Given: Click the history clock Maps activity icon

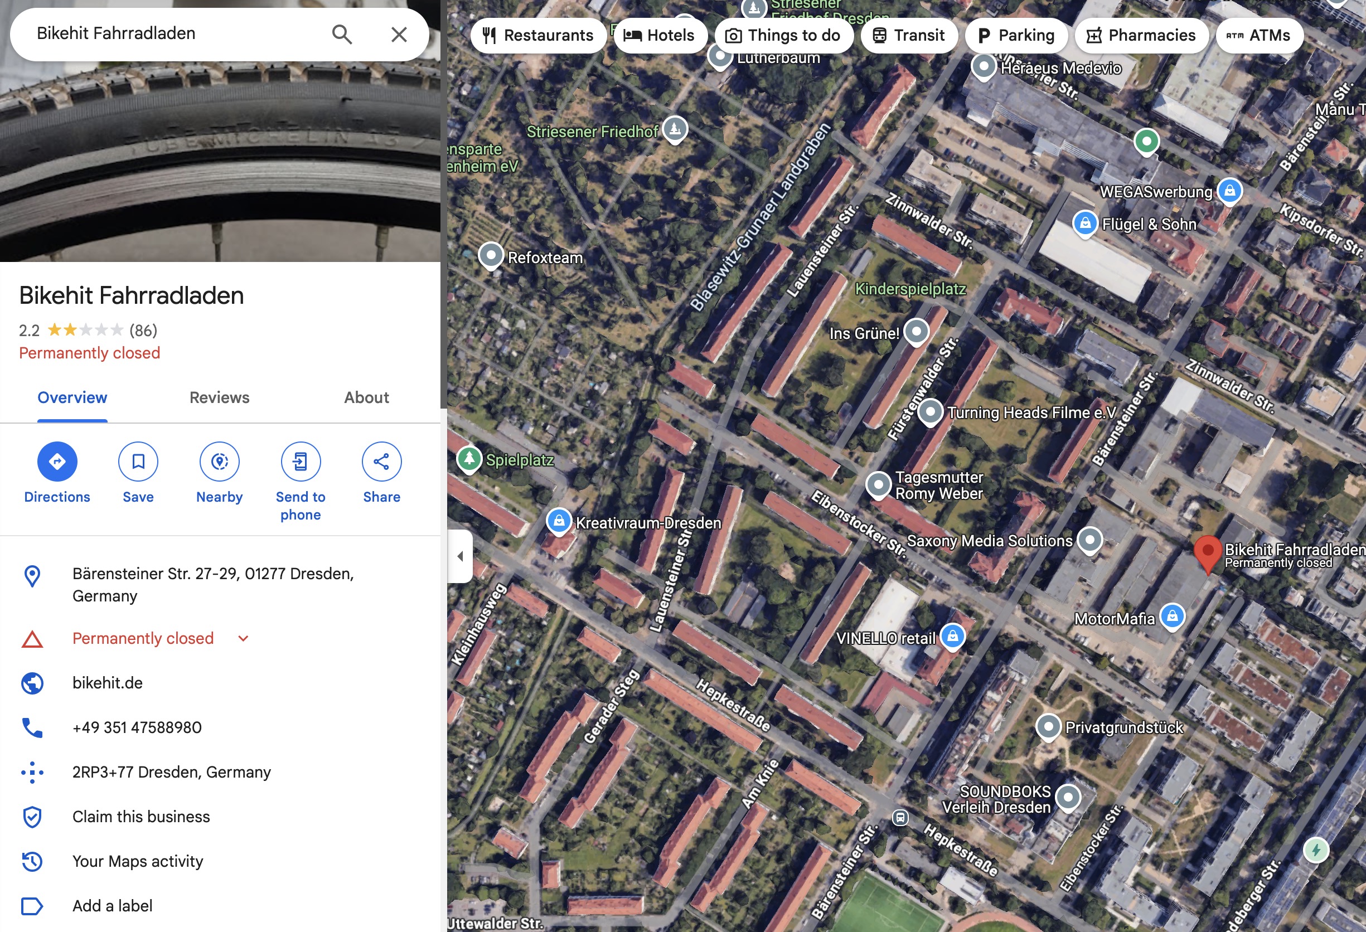Looking at the screenshot, I should pyautogui.click(x=32, y=861).
